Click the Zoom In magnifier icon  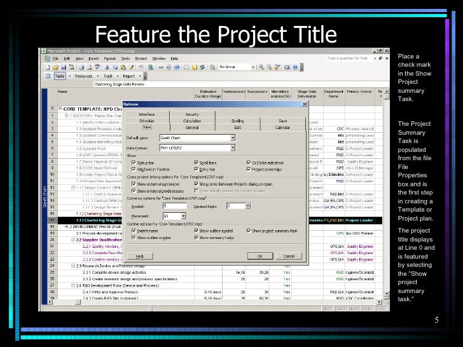(261, 67)
